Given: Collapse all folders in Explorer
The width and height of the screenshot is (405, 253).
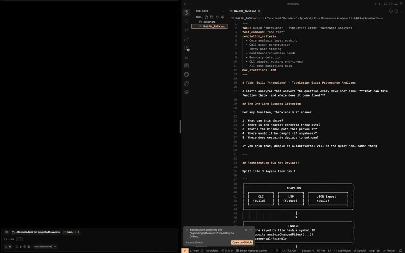Looking at the screenshot, I should pyautogui.click(x=222, y=17).
